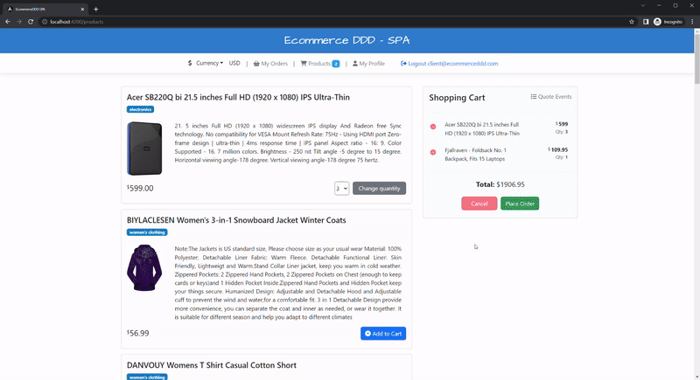Click Acer SB220Q entry in shopping cart
The height and width of the screenshot is (380, 700).
pyautogui.click(x=482, y=128)
